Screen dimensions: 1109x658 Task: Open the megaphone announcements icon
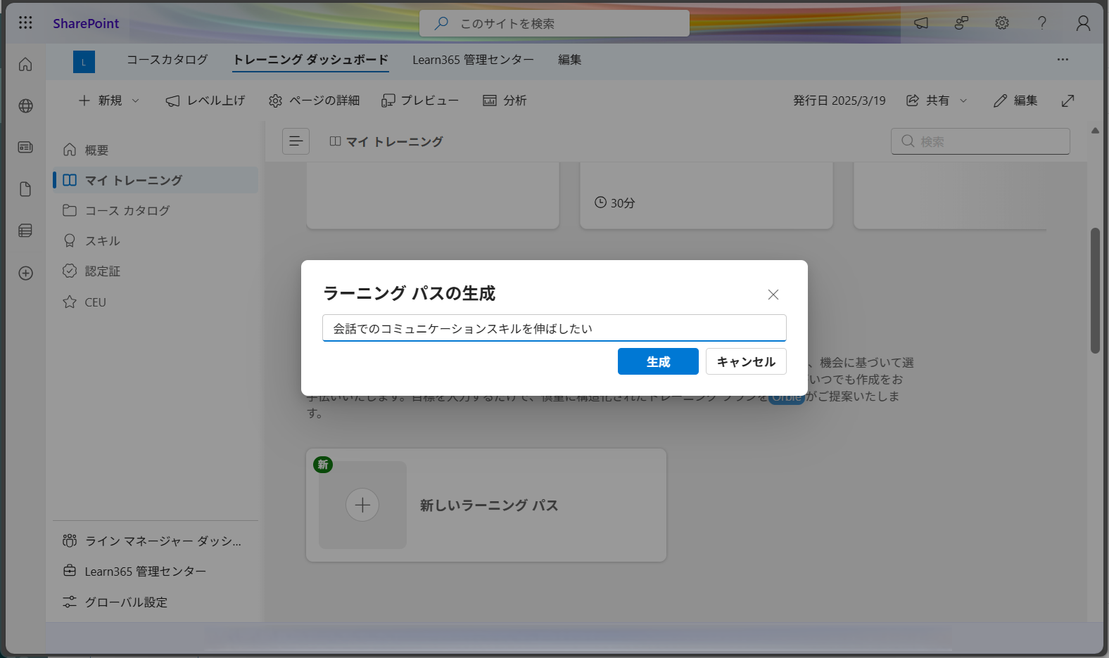coord(921,23)
